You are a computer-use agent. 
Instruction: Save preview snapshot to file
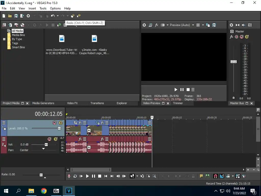[214, 25]
